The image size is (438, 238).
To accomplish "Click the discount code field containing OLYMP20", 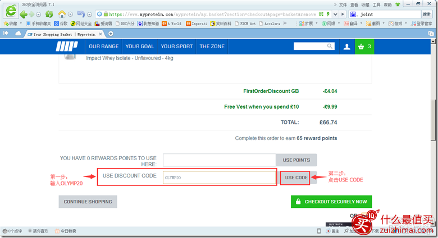I will click(x=219, y=178).
